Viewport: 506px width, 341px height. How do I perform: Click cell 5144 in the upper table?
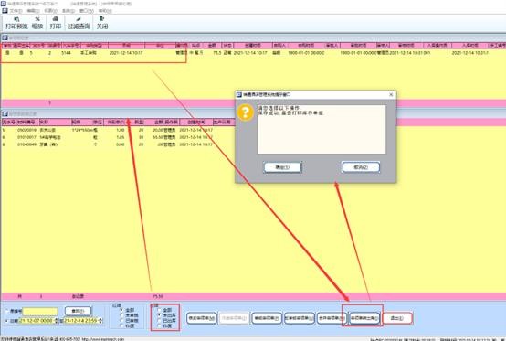(66, 53)
